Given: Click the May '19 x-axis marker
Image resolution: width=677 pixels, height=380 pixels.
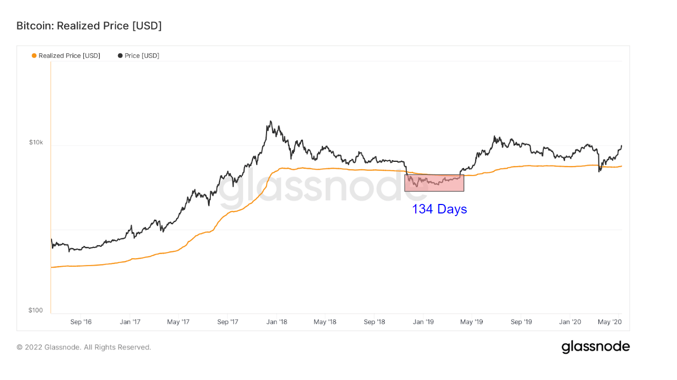Looking at the screenshot, I should pyautogui.click(x=471, y=322).
